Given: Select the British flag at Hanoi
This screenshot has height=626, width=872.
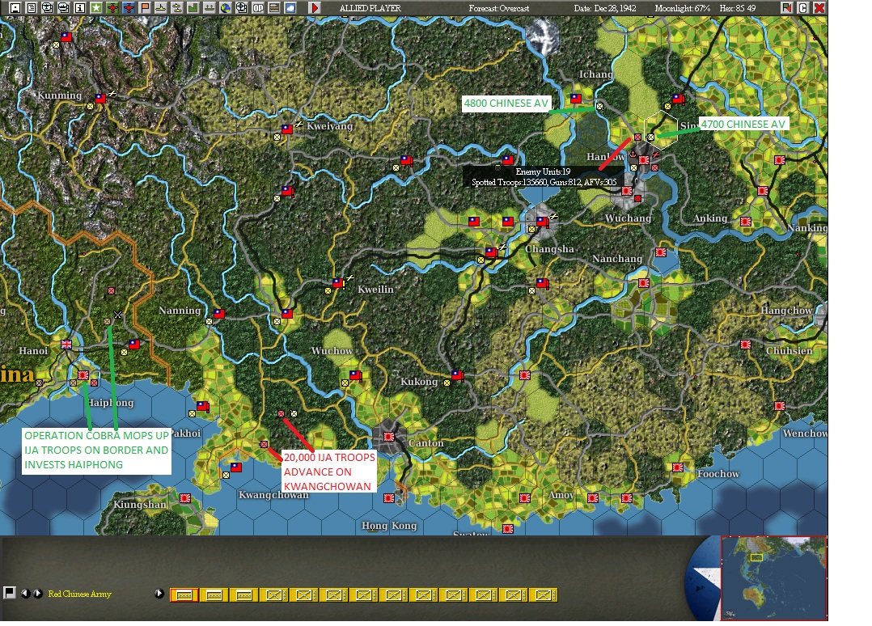Looking at the screenshot, I should (66, 344).
